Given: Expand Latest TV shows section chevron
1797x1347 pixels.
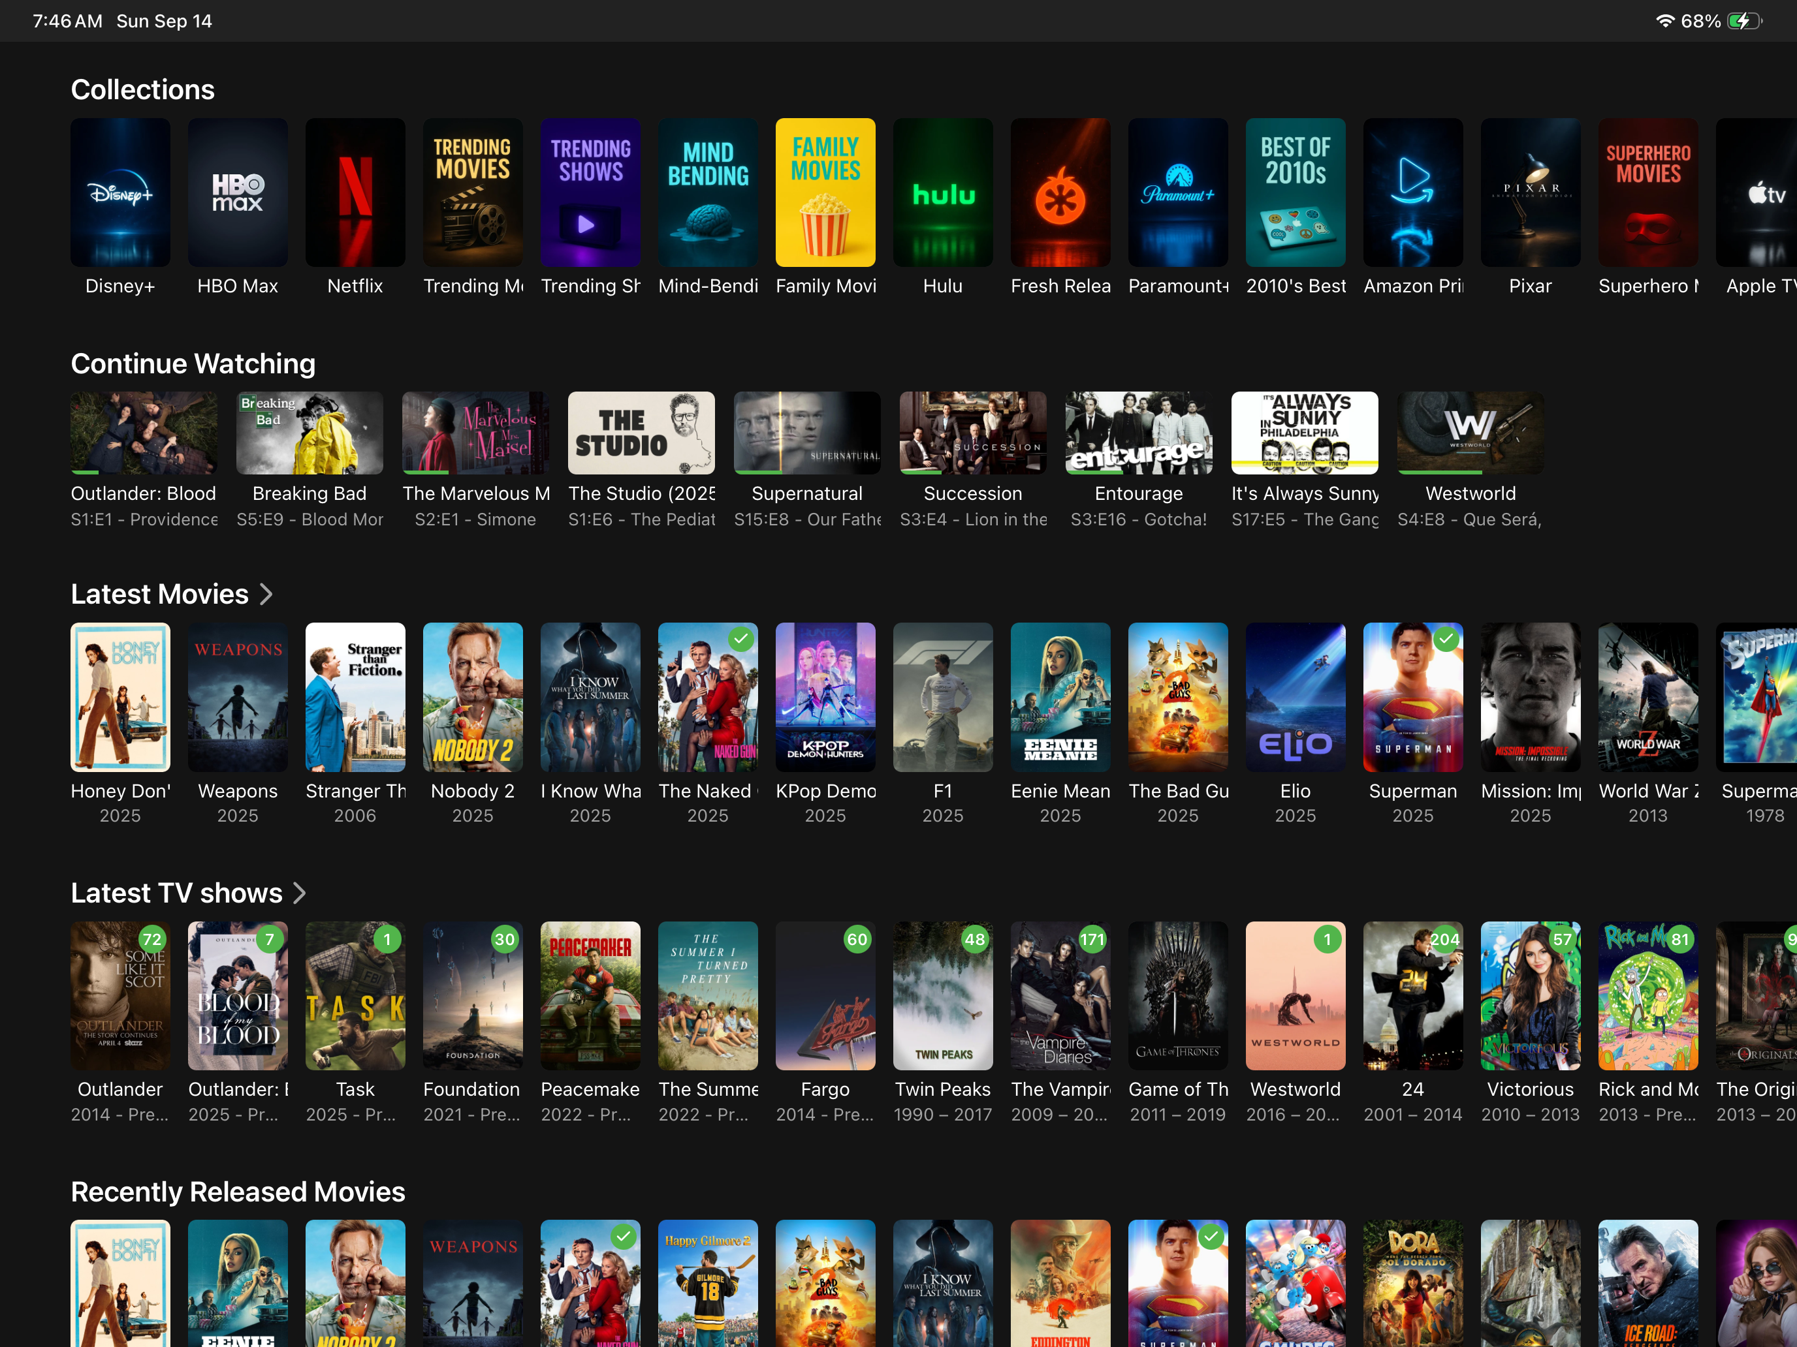Looking at the screenshot, I should [x=300, y=893].
